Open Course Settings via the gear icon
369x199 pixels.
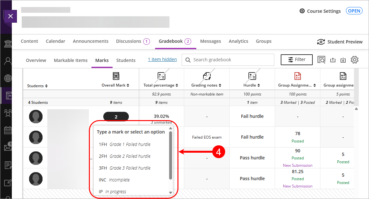coord(302,11)
